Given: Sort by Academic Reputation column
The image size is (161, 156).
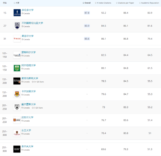Looking at the screenshot, I should coord(149,3).
